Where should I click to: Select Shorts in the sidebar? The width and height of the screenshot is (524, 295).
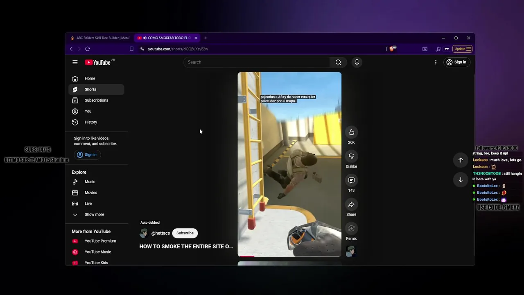point(96,89)
